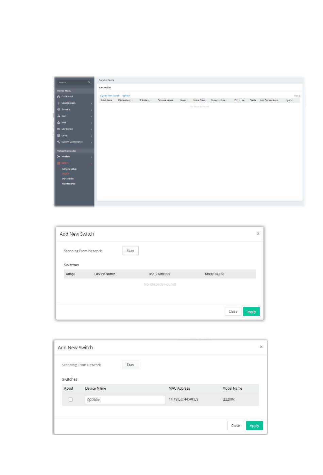The width and height of the screenshot is (323, 475).
Task: Click the Add New Switch link
Action: (110, 96)
